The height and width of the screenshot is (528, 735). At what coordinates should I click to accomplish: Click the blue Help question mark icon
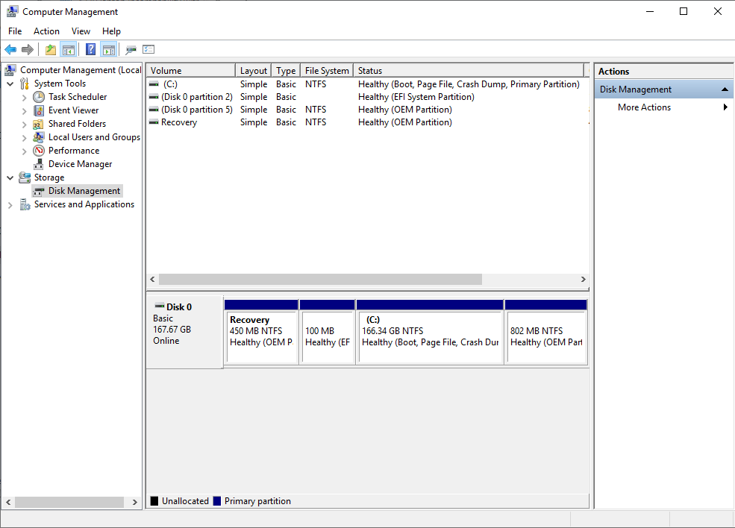[x=90, y=50]
